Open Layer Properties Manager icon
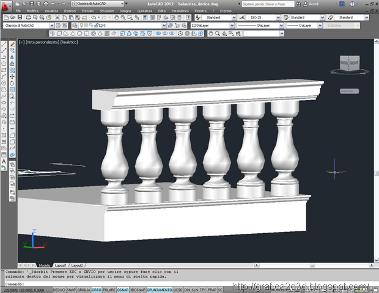Image resolution: width=379 pixels, height=293 pixels. click(x=75, y=26)
